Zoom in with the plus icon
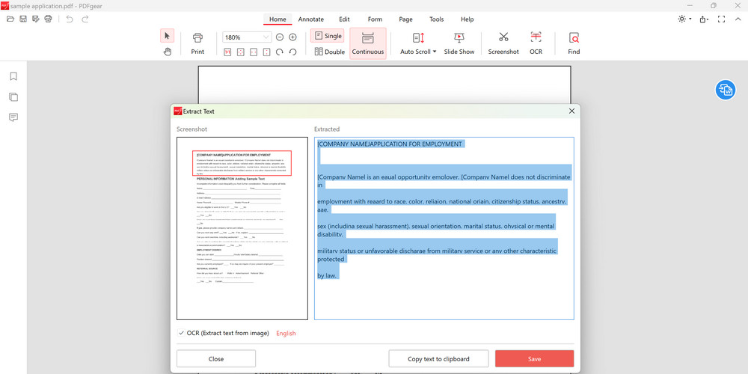The image size is (748, 374). tap(293, 37)
